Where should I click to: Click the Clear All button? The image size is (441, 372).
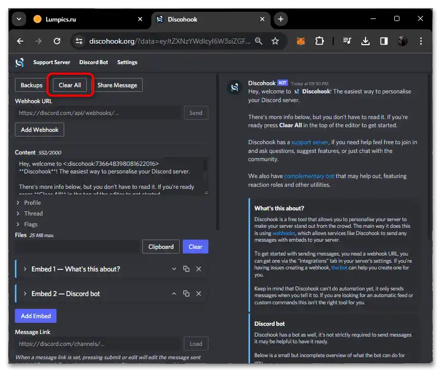pos(70,85)
